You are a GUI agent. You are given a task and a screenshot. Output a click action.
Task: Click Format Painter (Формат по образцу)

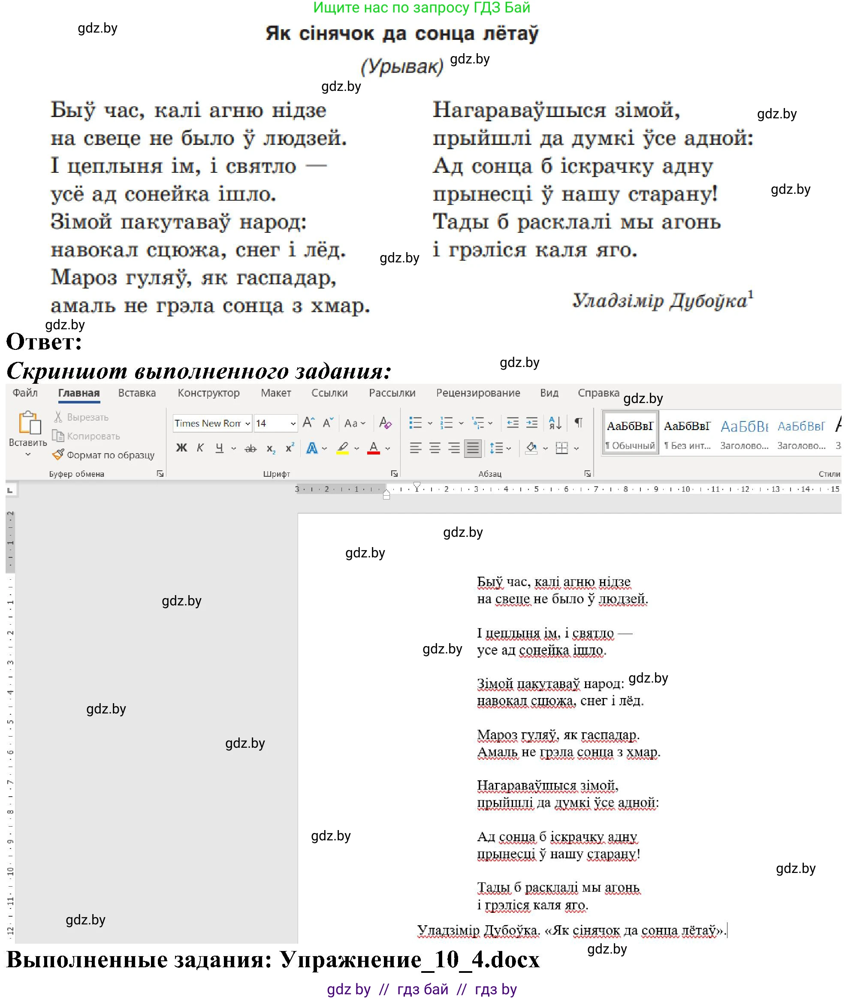coord(104,455)
